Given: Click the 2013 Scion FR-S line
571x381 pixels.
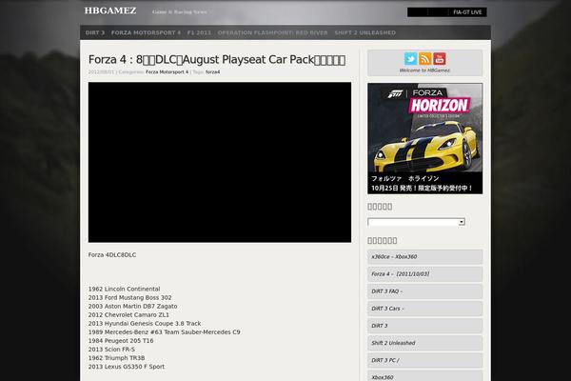Looking at the screenshot, I should (x=111, y=350).
